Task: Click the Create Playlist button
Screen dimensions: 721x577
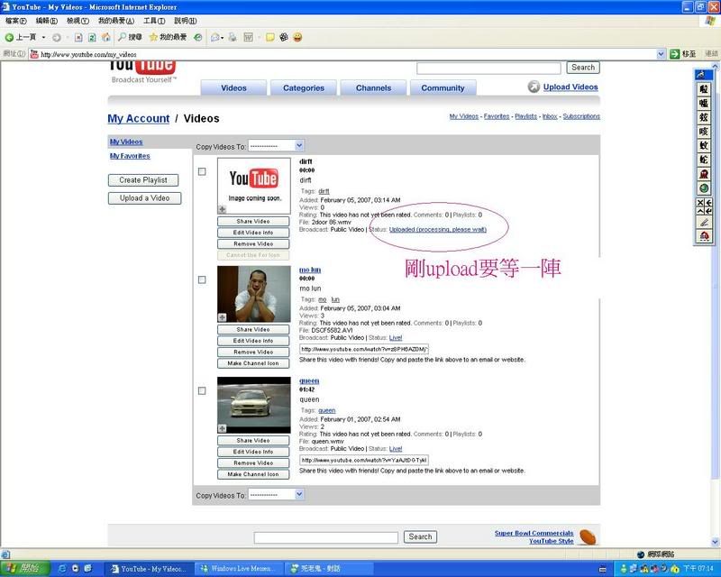Action: pos(143,180)
